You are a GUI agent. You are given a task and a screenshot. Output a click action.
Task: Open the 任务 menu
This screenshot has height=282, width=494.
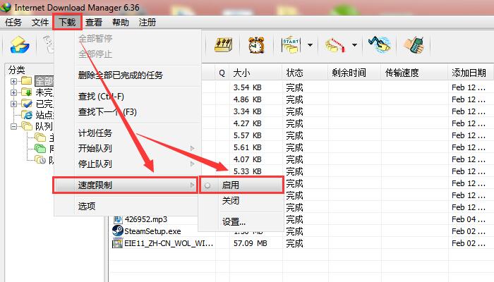click(13, 23)
